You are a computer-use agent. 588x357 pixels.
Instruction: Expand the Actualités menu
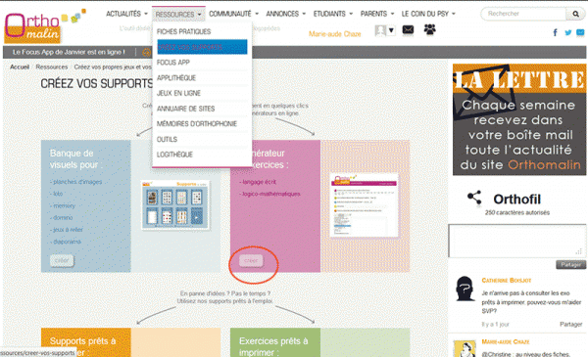(x=126, y=14)
